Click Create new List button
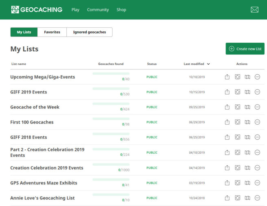The width and height of the screenshot is (267, 206). [x=245, y=49]
